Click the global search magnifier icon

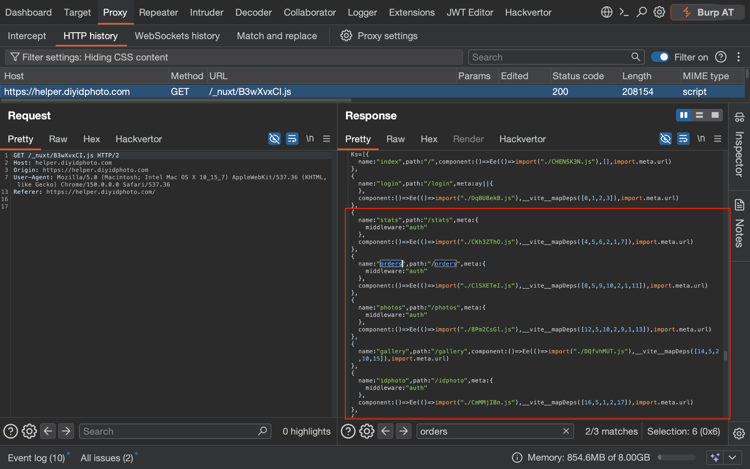tap(642, 12)
